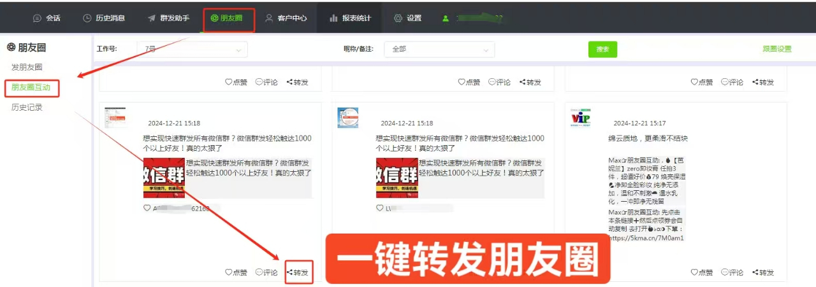This screenshot has width=816, height=287.
Task: Click 转发 on the VIP avatar post
Action: pyautogui.click(x=763, y=272)
